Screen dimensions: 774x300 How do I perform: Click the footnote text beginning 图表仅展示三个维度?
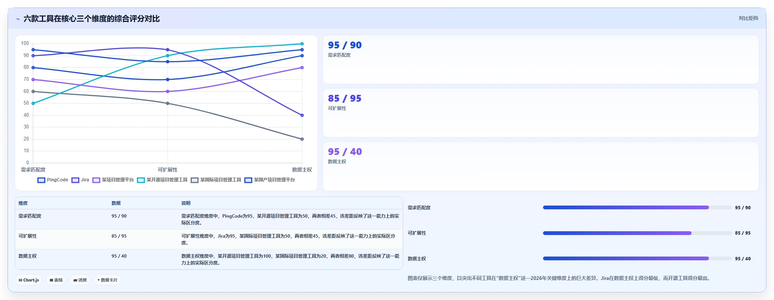[x=560, y=278]
